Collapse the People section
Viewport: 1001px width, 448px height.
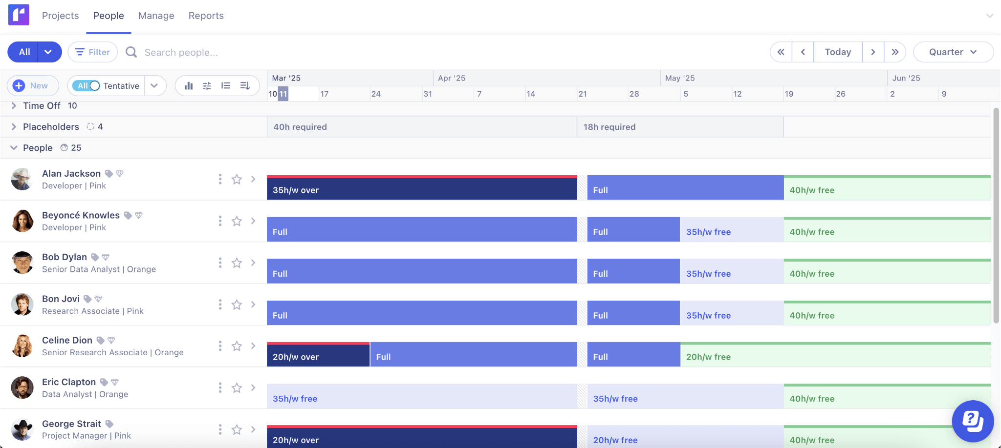pyautogui.click(x=14, y=148)
